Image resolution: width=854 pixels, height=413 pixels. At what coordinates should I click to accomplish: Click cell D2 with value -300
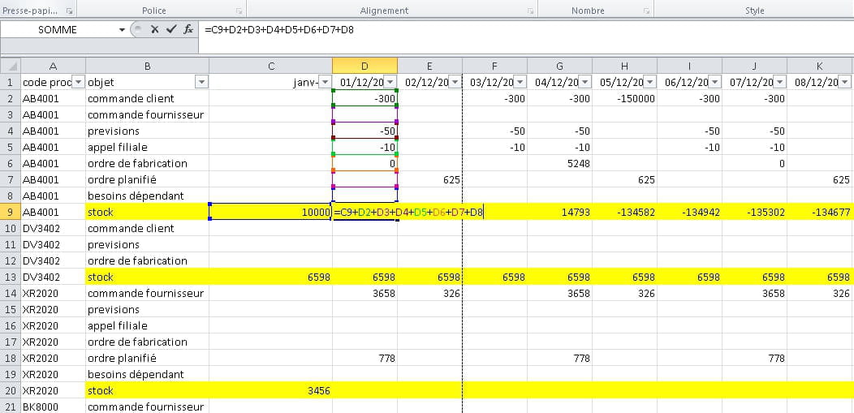[x=365, y=98]
